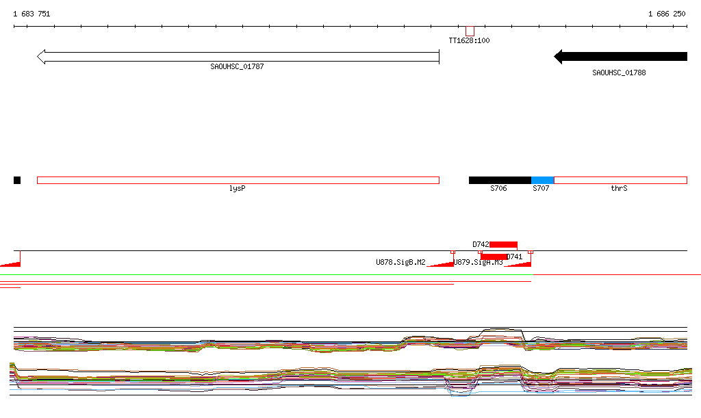The image size is (701, 418).
Task: Click the small black square at far left
Action: click(x=17, y=180)
